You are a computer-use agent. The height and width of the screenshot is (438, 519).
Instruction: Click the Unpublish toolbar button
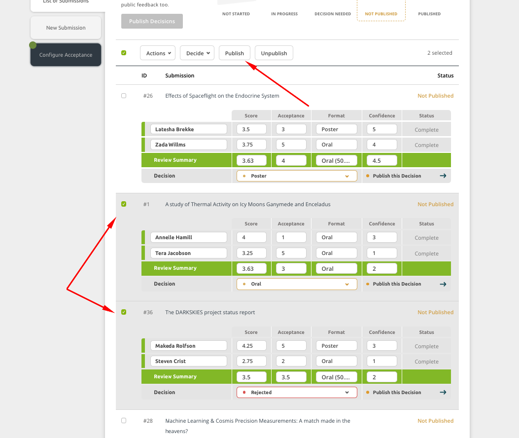pos(274,53)
